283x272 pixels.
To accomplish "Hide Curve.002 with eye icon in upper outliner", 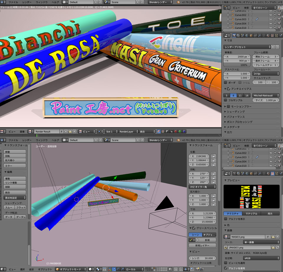I will [x=271, y=15].
